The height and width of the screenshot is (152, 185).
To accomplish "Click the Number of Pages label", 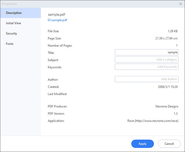I will coord(60,46).
